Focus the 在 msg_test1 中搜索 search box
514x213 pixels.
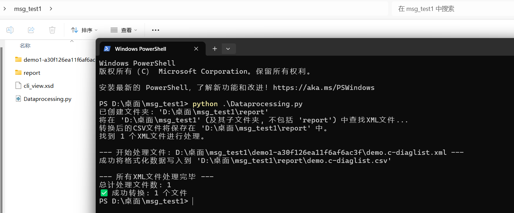click(453, 9)
